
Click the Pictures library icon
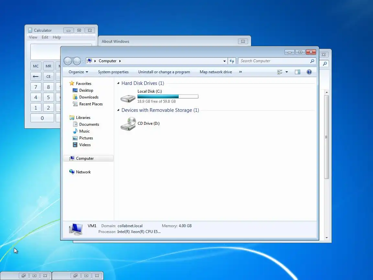[x=75, y=138]
